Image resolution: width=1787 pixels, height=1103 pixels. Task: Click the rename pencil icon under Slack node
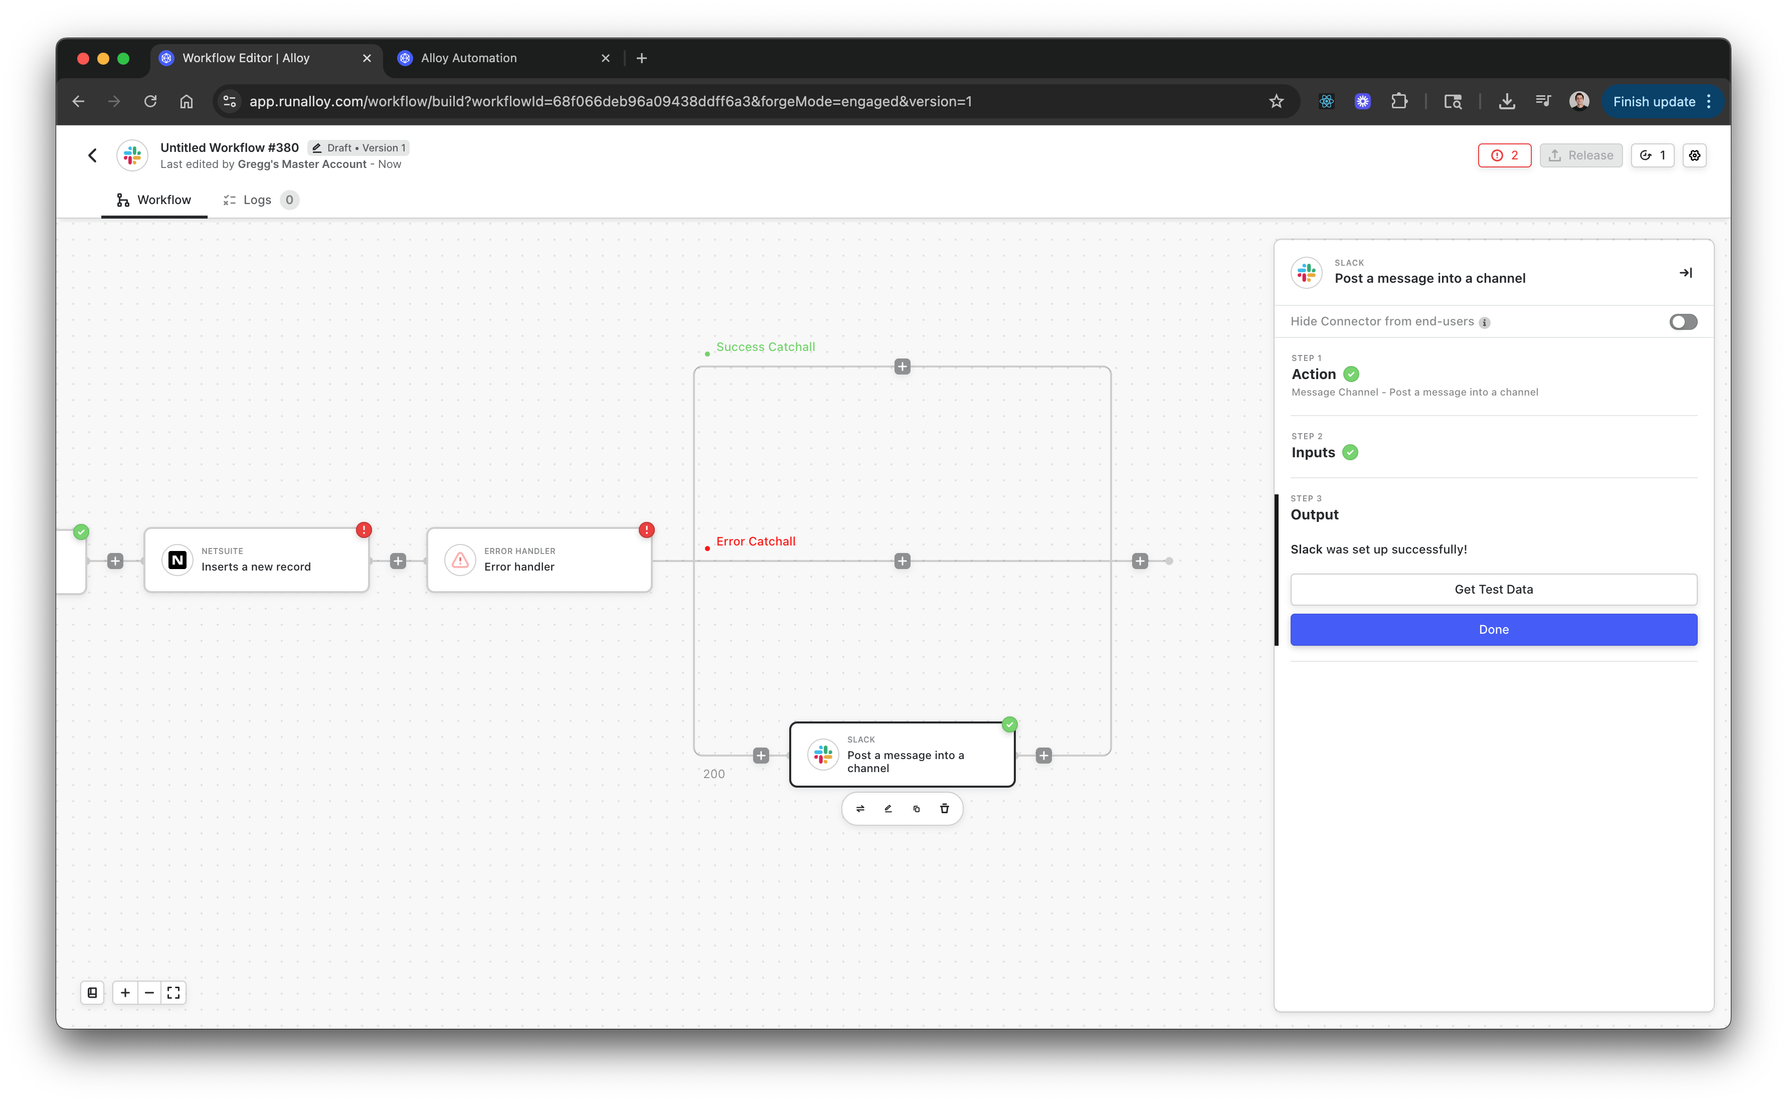[887, 808]
